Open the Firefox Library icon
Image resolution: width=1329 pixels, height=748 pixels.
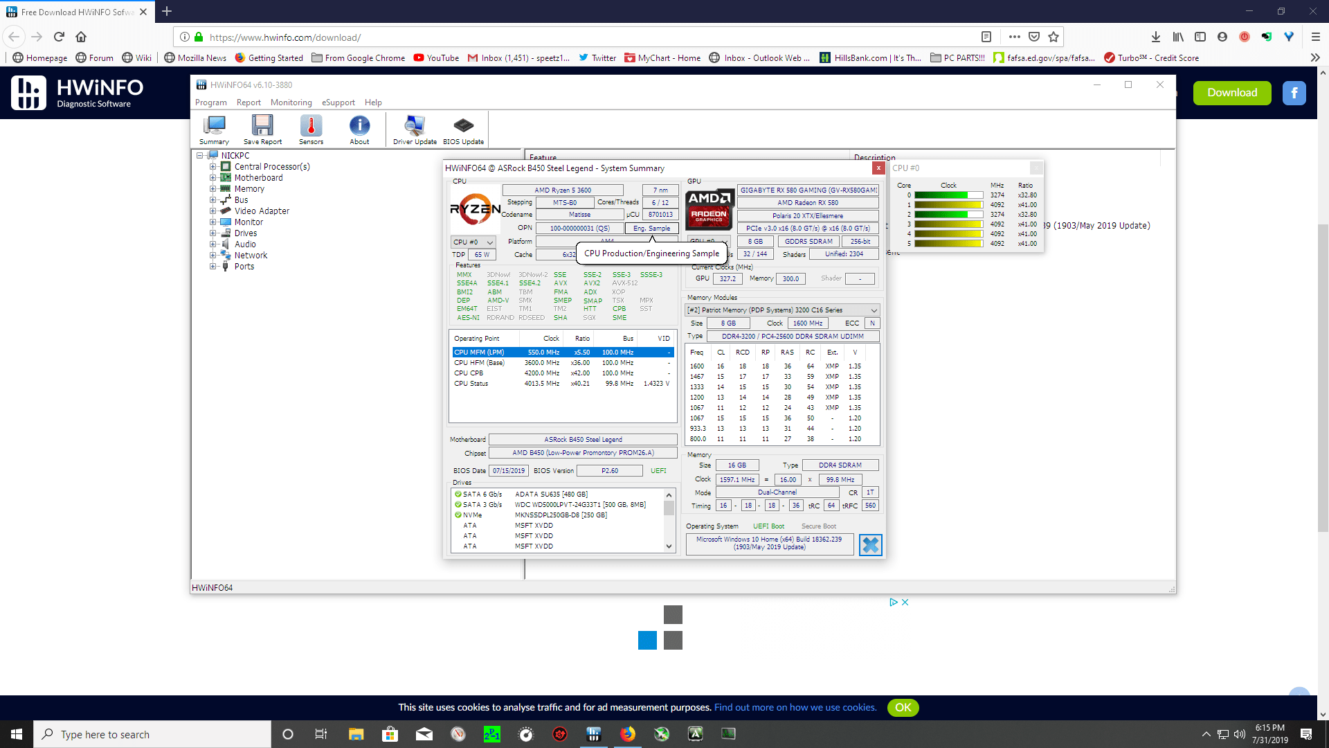[1178, 37]
